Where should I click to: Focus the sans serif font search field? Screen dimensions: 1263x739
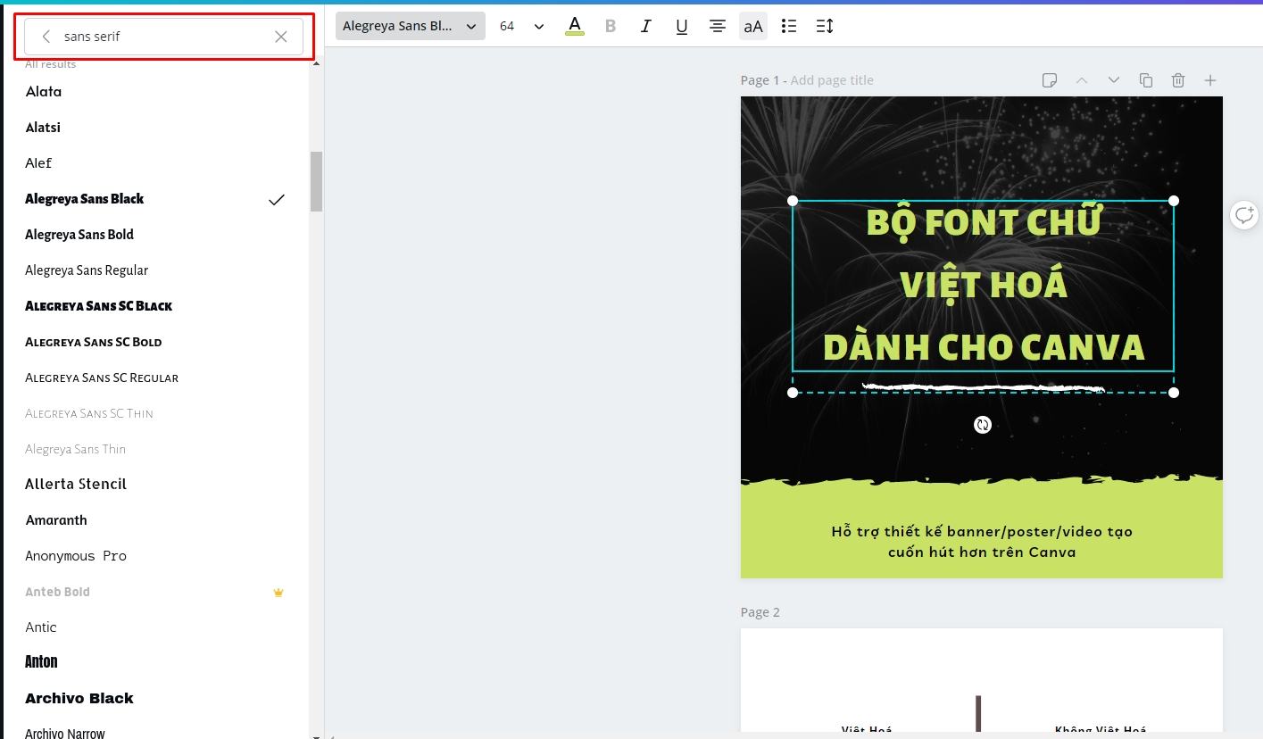(163, 37)
